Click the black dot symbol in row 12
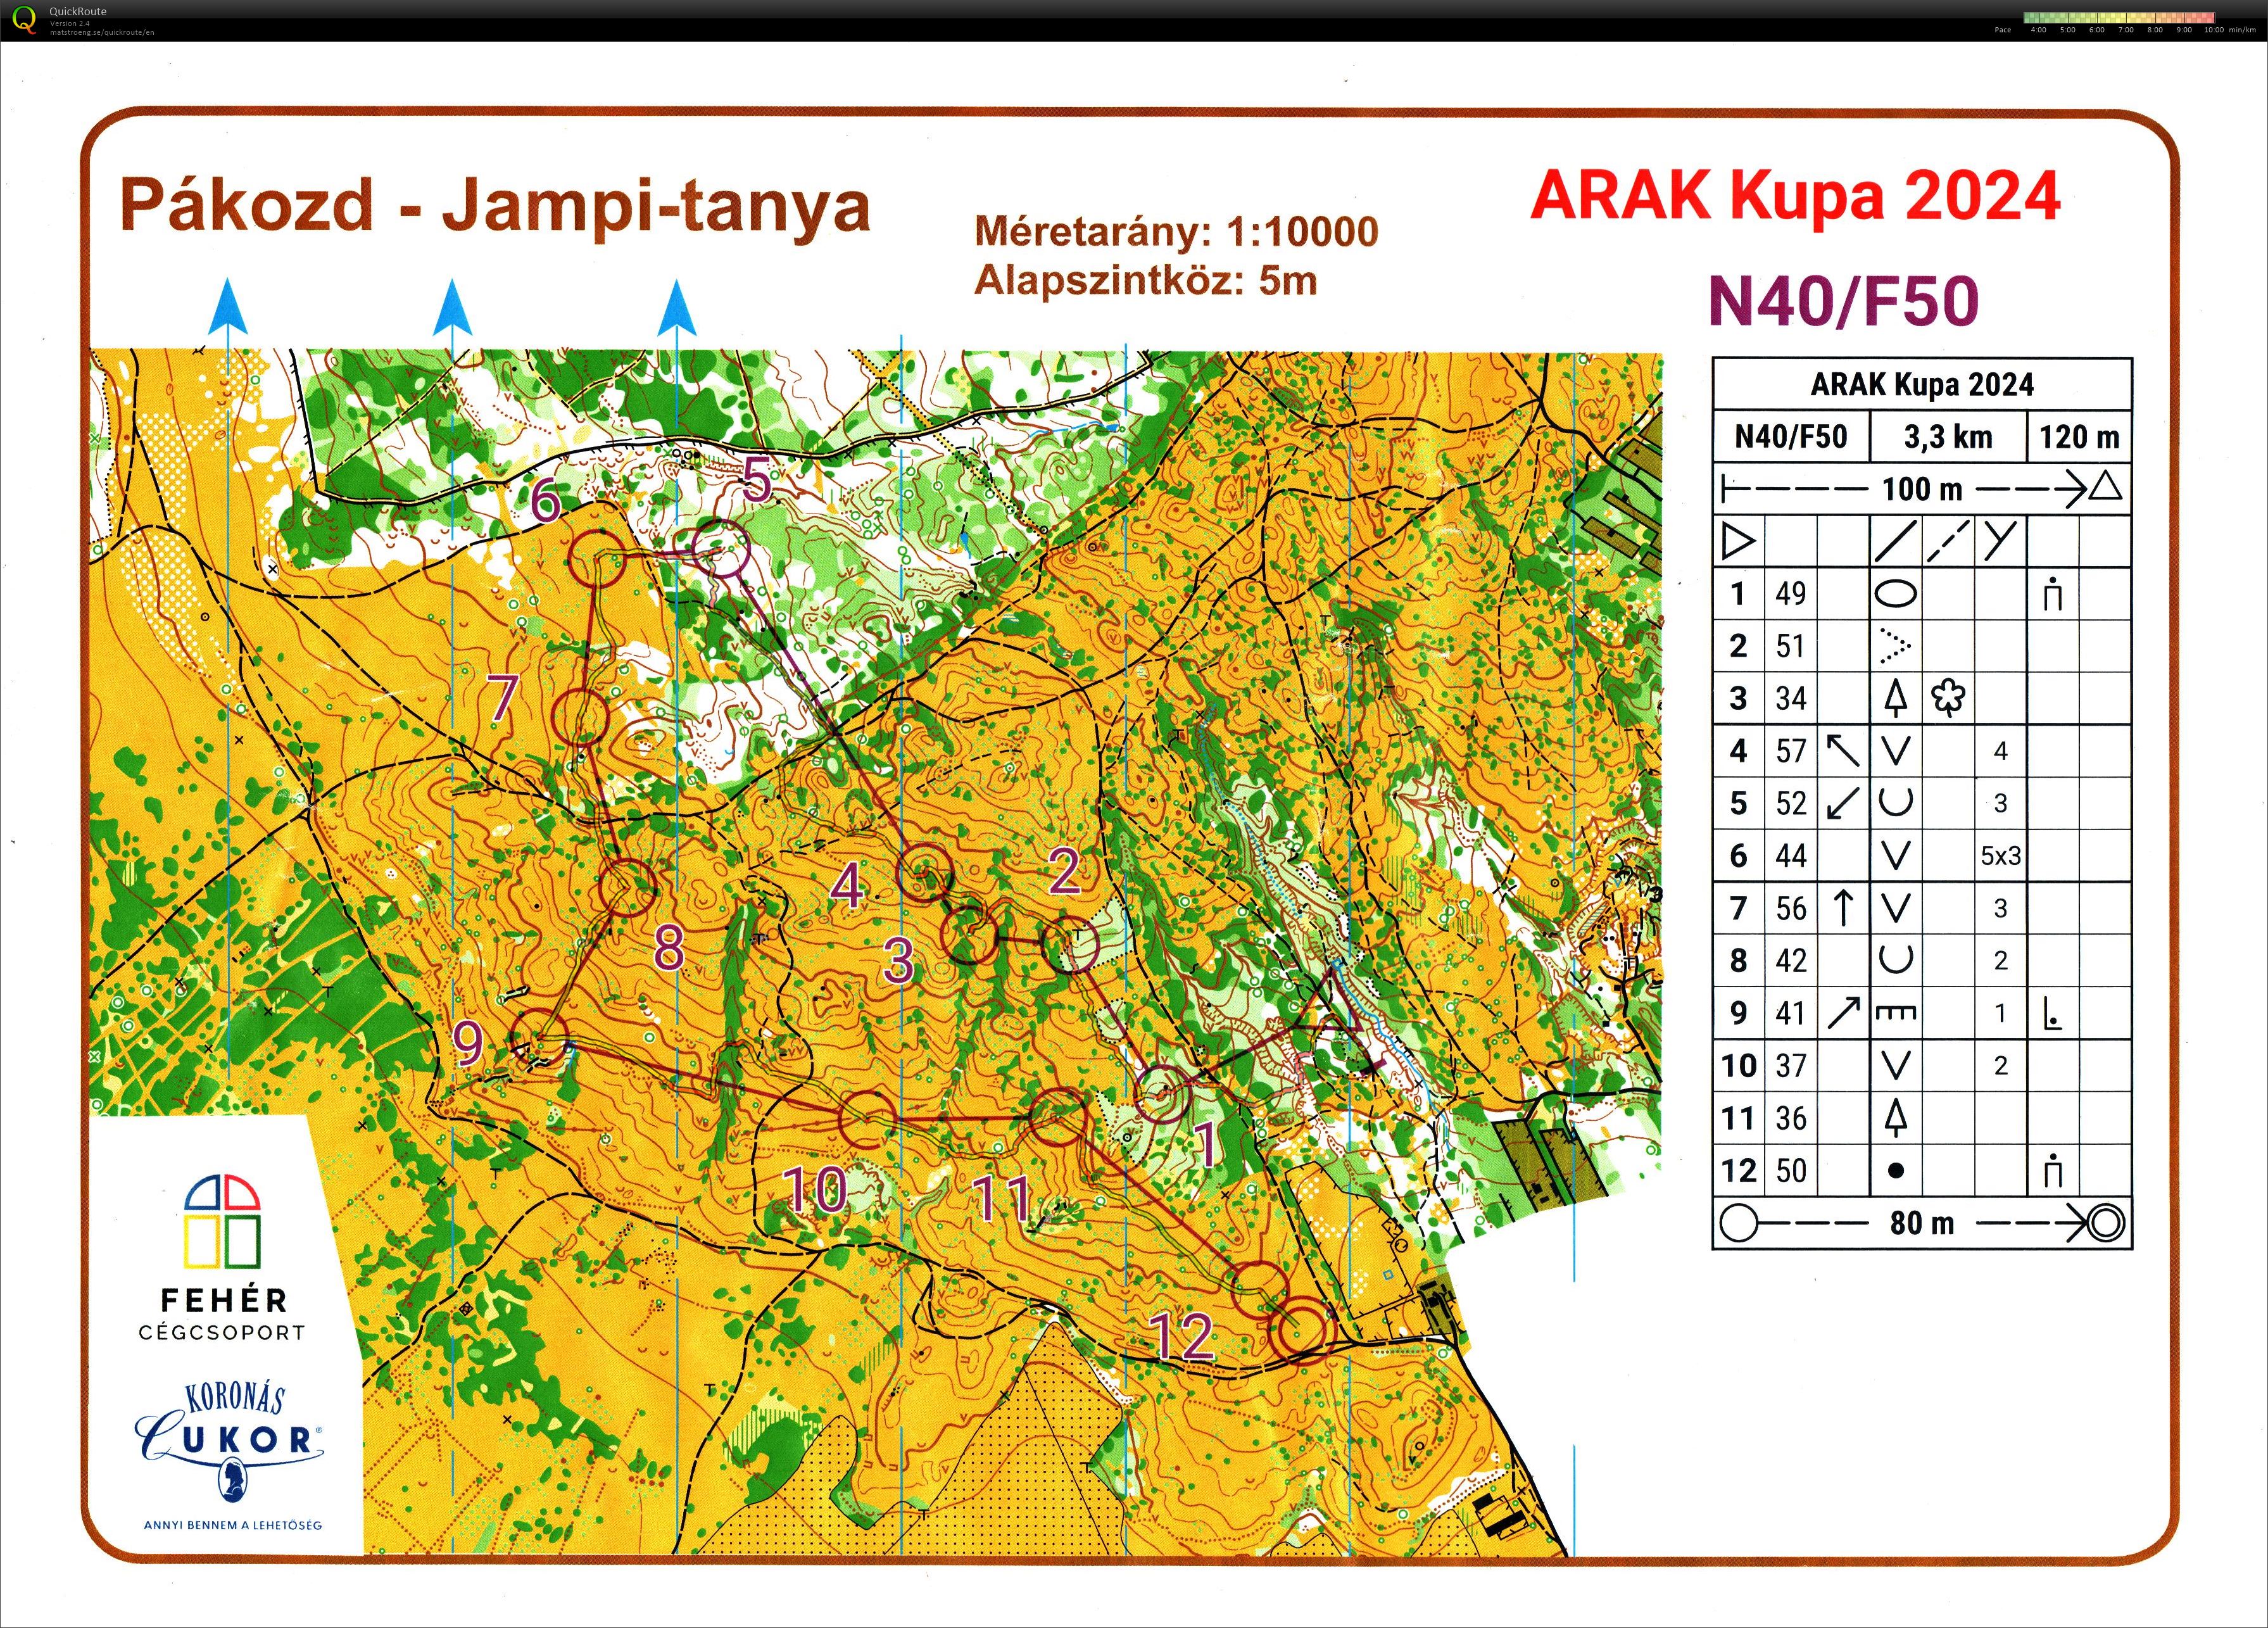This screenshot has width=2268, height=1628. (1895, 1171)
